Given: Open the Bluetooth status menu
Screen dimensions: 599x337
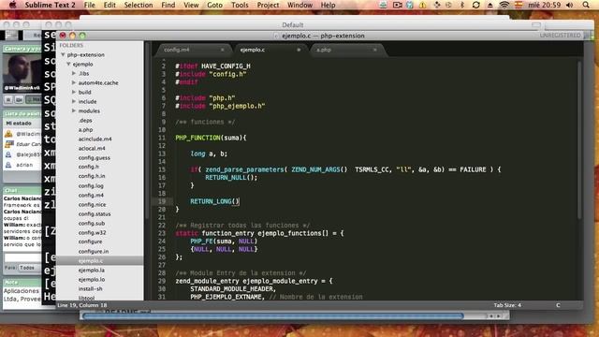Looking at the screenshot, I should coord(461,5).
